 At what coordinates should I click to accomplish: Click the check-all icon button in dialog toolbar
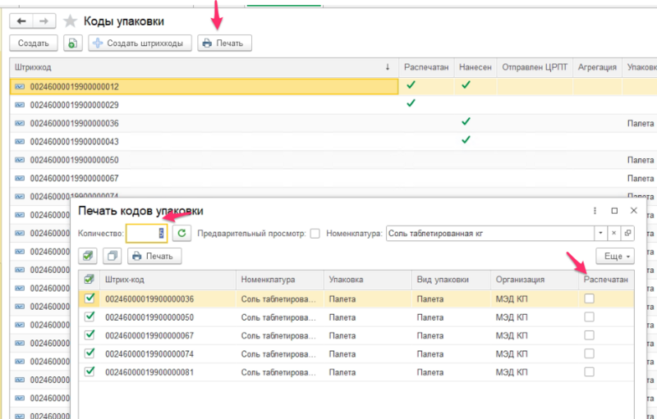click(x=88, y=256)
